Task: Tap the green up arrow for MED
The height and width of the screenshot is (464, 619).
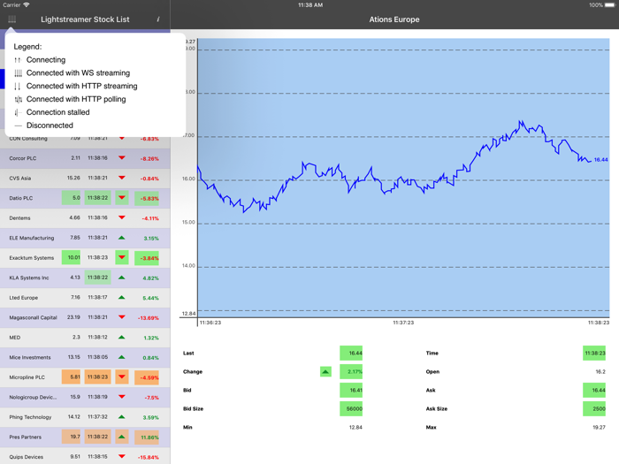Action: pyautogui.click(x=122, y=338)
